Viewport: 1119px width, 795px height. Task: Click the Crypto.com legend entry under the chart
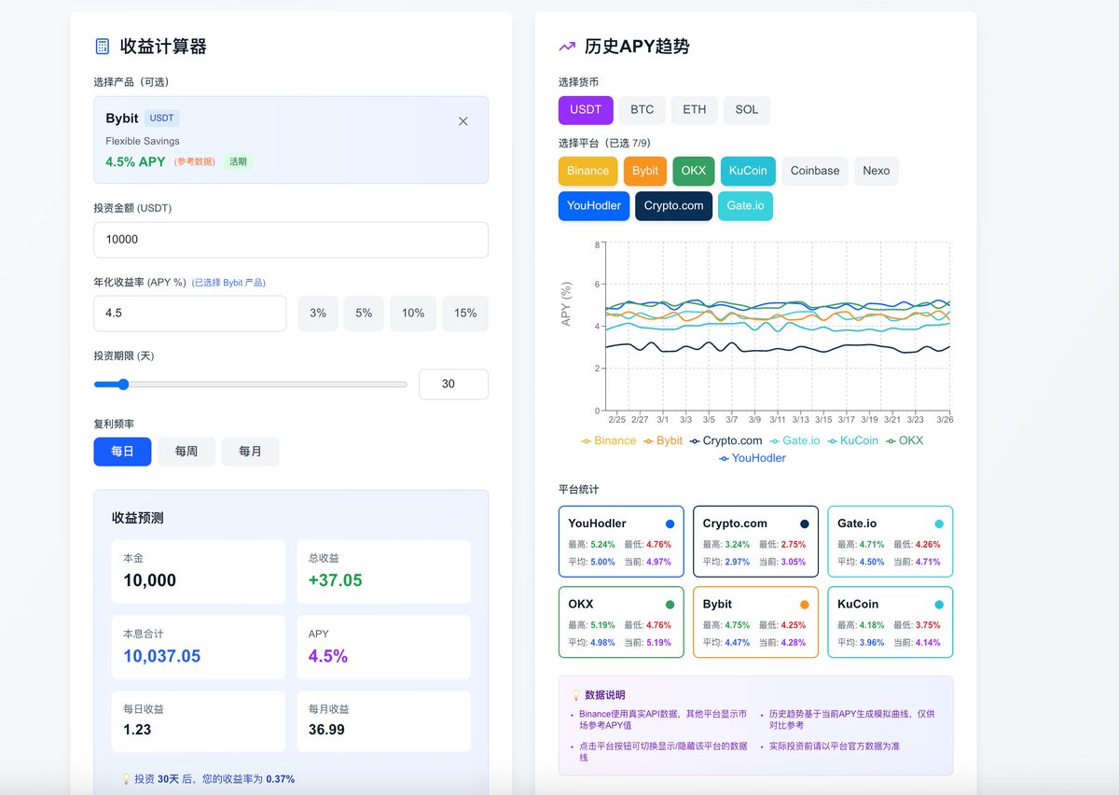(725, 440)
